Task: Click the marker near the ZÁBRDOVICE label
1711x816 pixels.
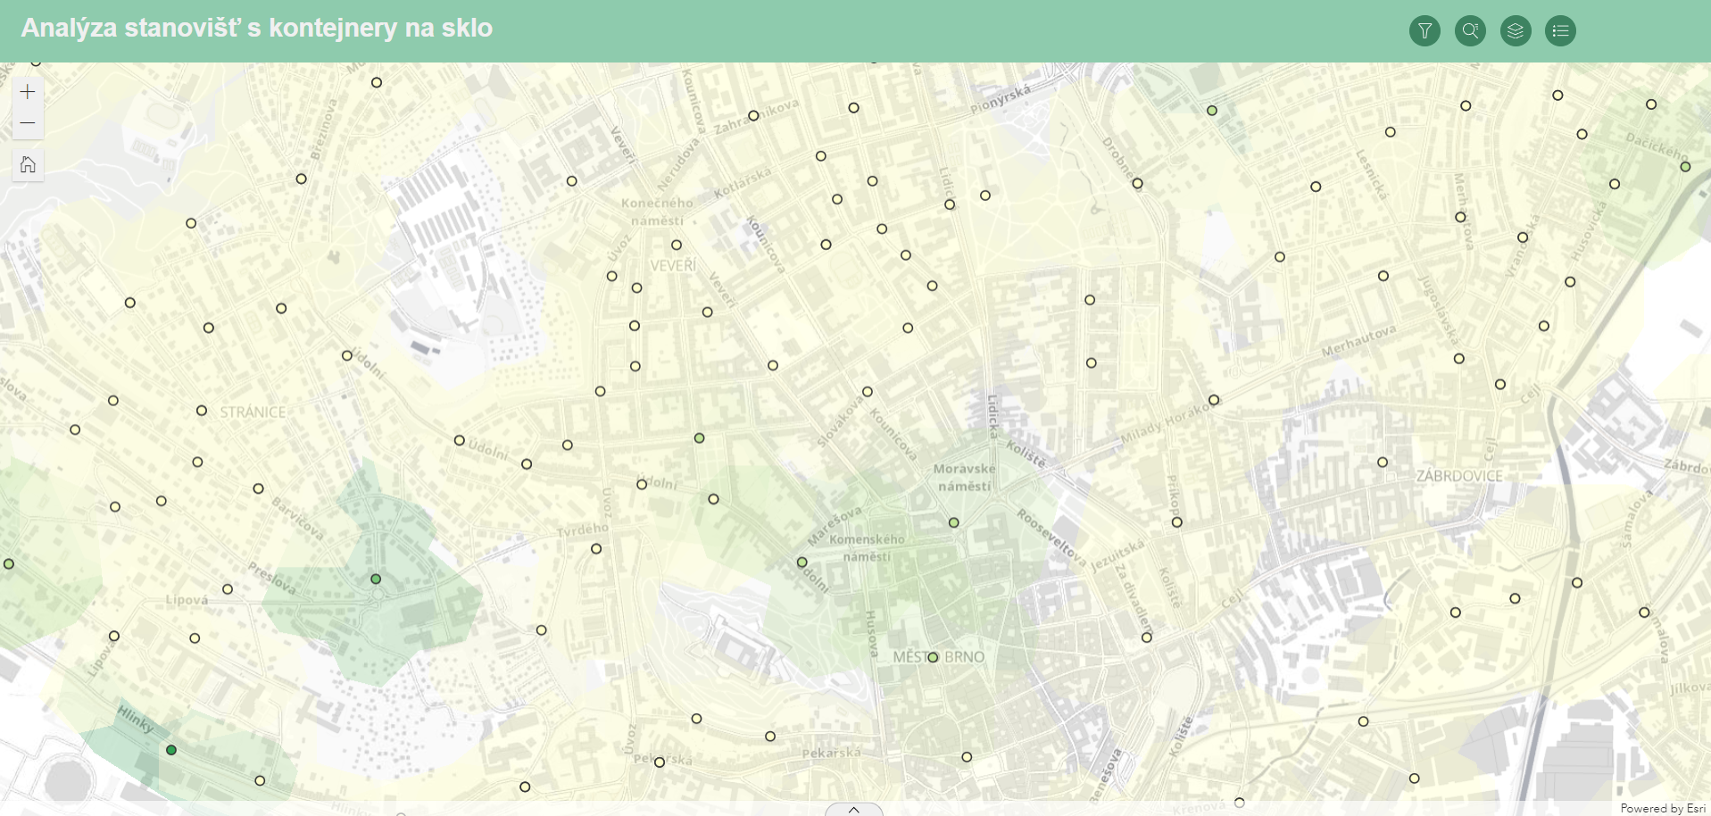Action: point(1381,462)
